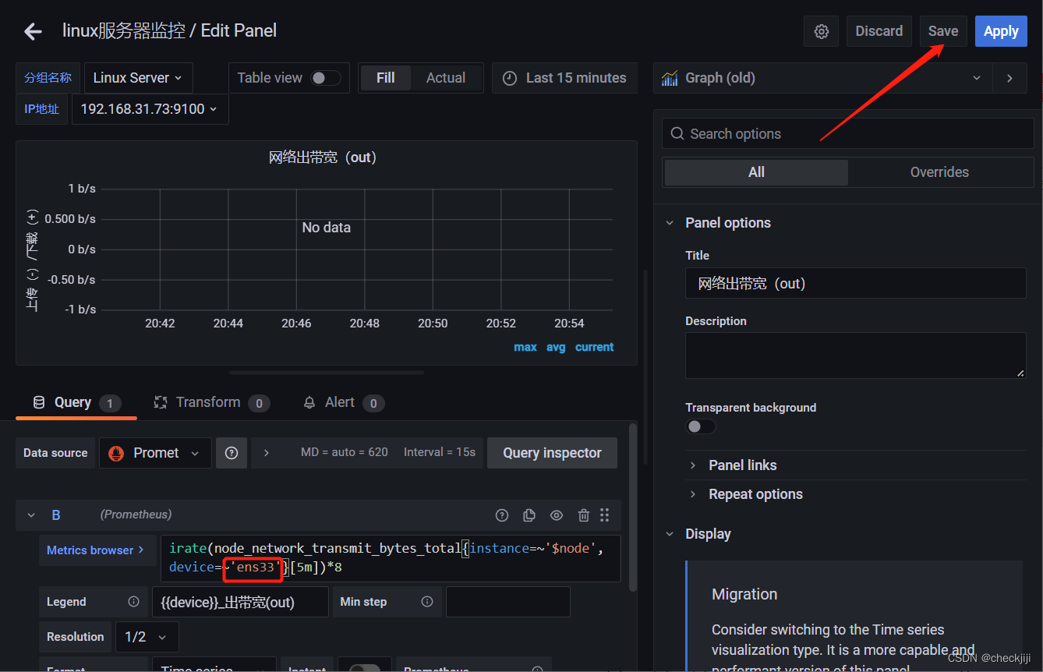The width and height of the screenshot is (1043, 672).
Task: Select the Overrides tab
Action: pyautogui.click(x=940, y=172)
